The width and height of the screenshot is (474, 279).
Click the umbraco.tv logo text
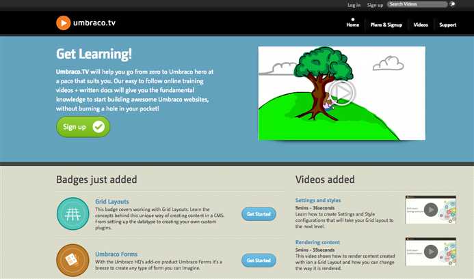tap(94, 23)
